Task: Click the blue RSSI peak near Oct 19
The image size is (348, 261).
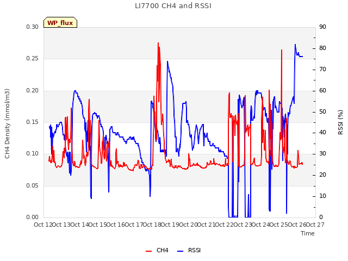Action: [167, 61]
